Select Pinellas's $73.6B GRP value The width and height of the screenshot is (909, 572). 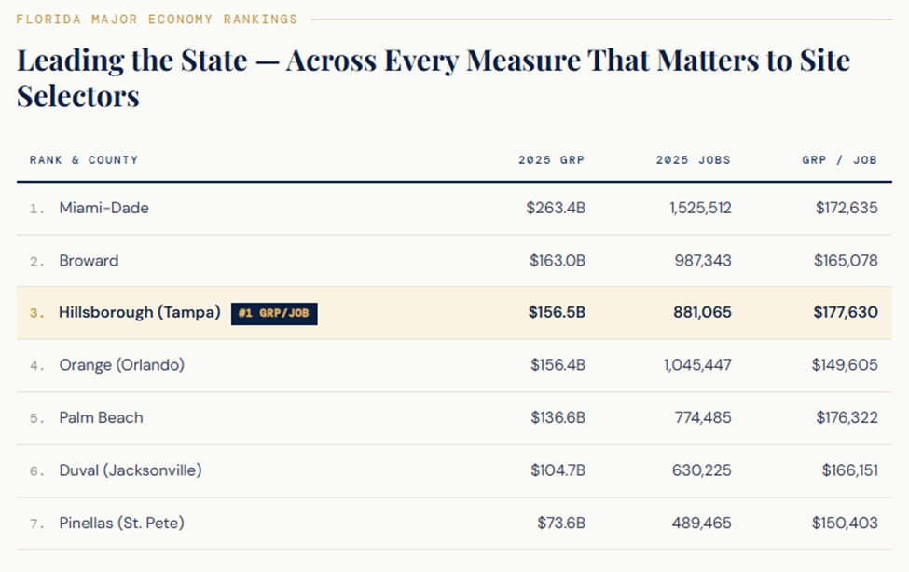click(x=561, y=524)
